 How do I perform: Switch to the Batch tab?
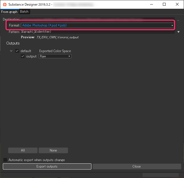click(x=24, y=12)
